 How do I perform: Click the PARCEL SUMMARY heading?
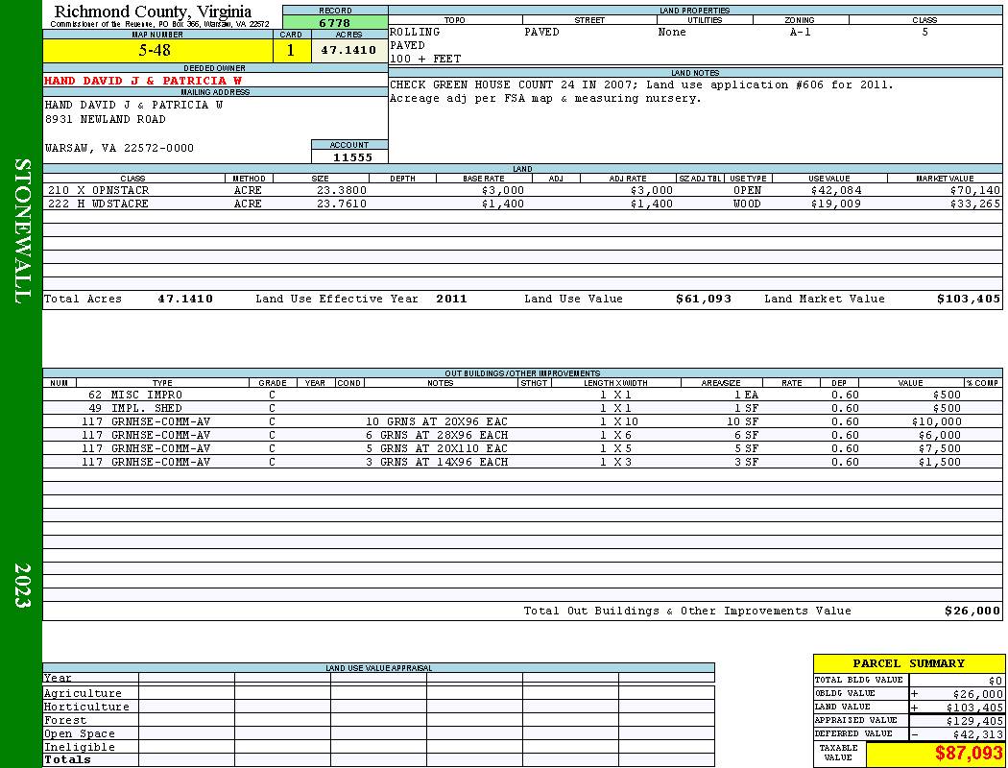[908, 664]
